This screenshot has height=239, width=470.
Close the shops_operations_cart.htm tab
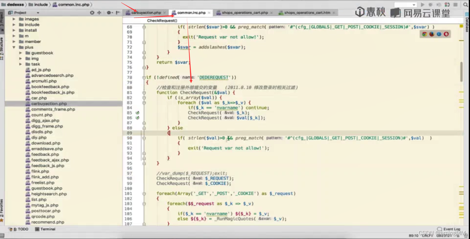[334, 13]
